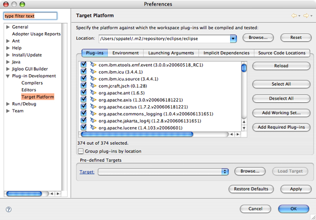The width and height of the screenshot is (316, 220).
Task: Uncheck org.apache.ant checkbox
Action: [x=83, y=92]
